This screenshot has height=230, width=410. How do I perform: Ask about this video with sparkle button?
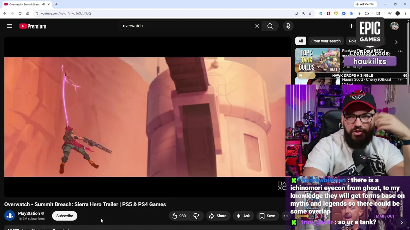tap(243, 216)
